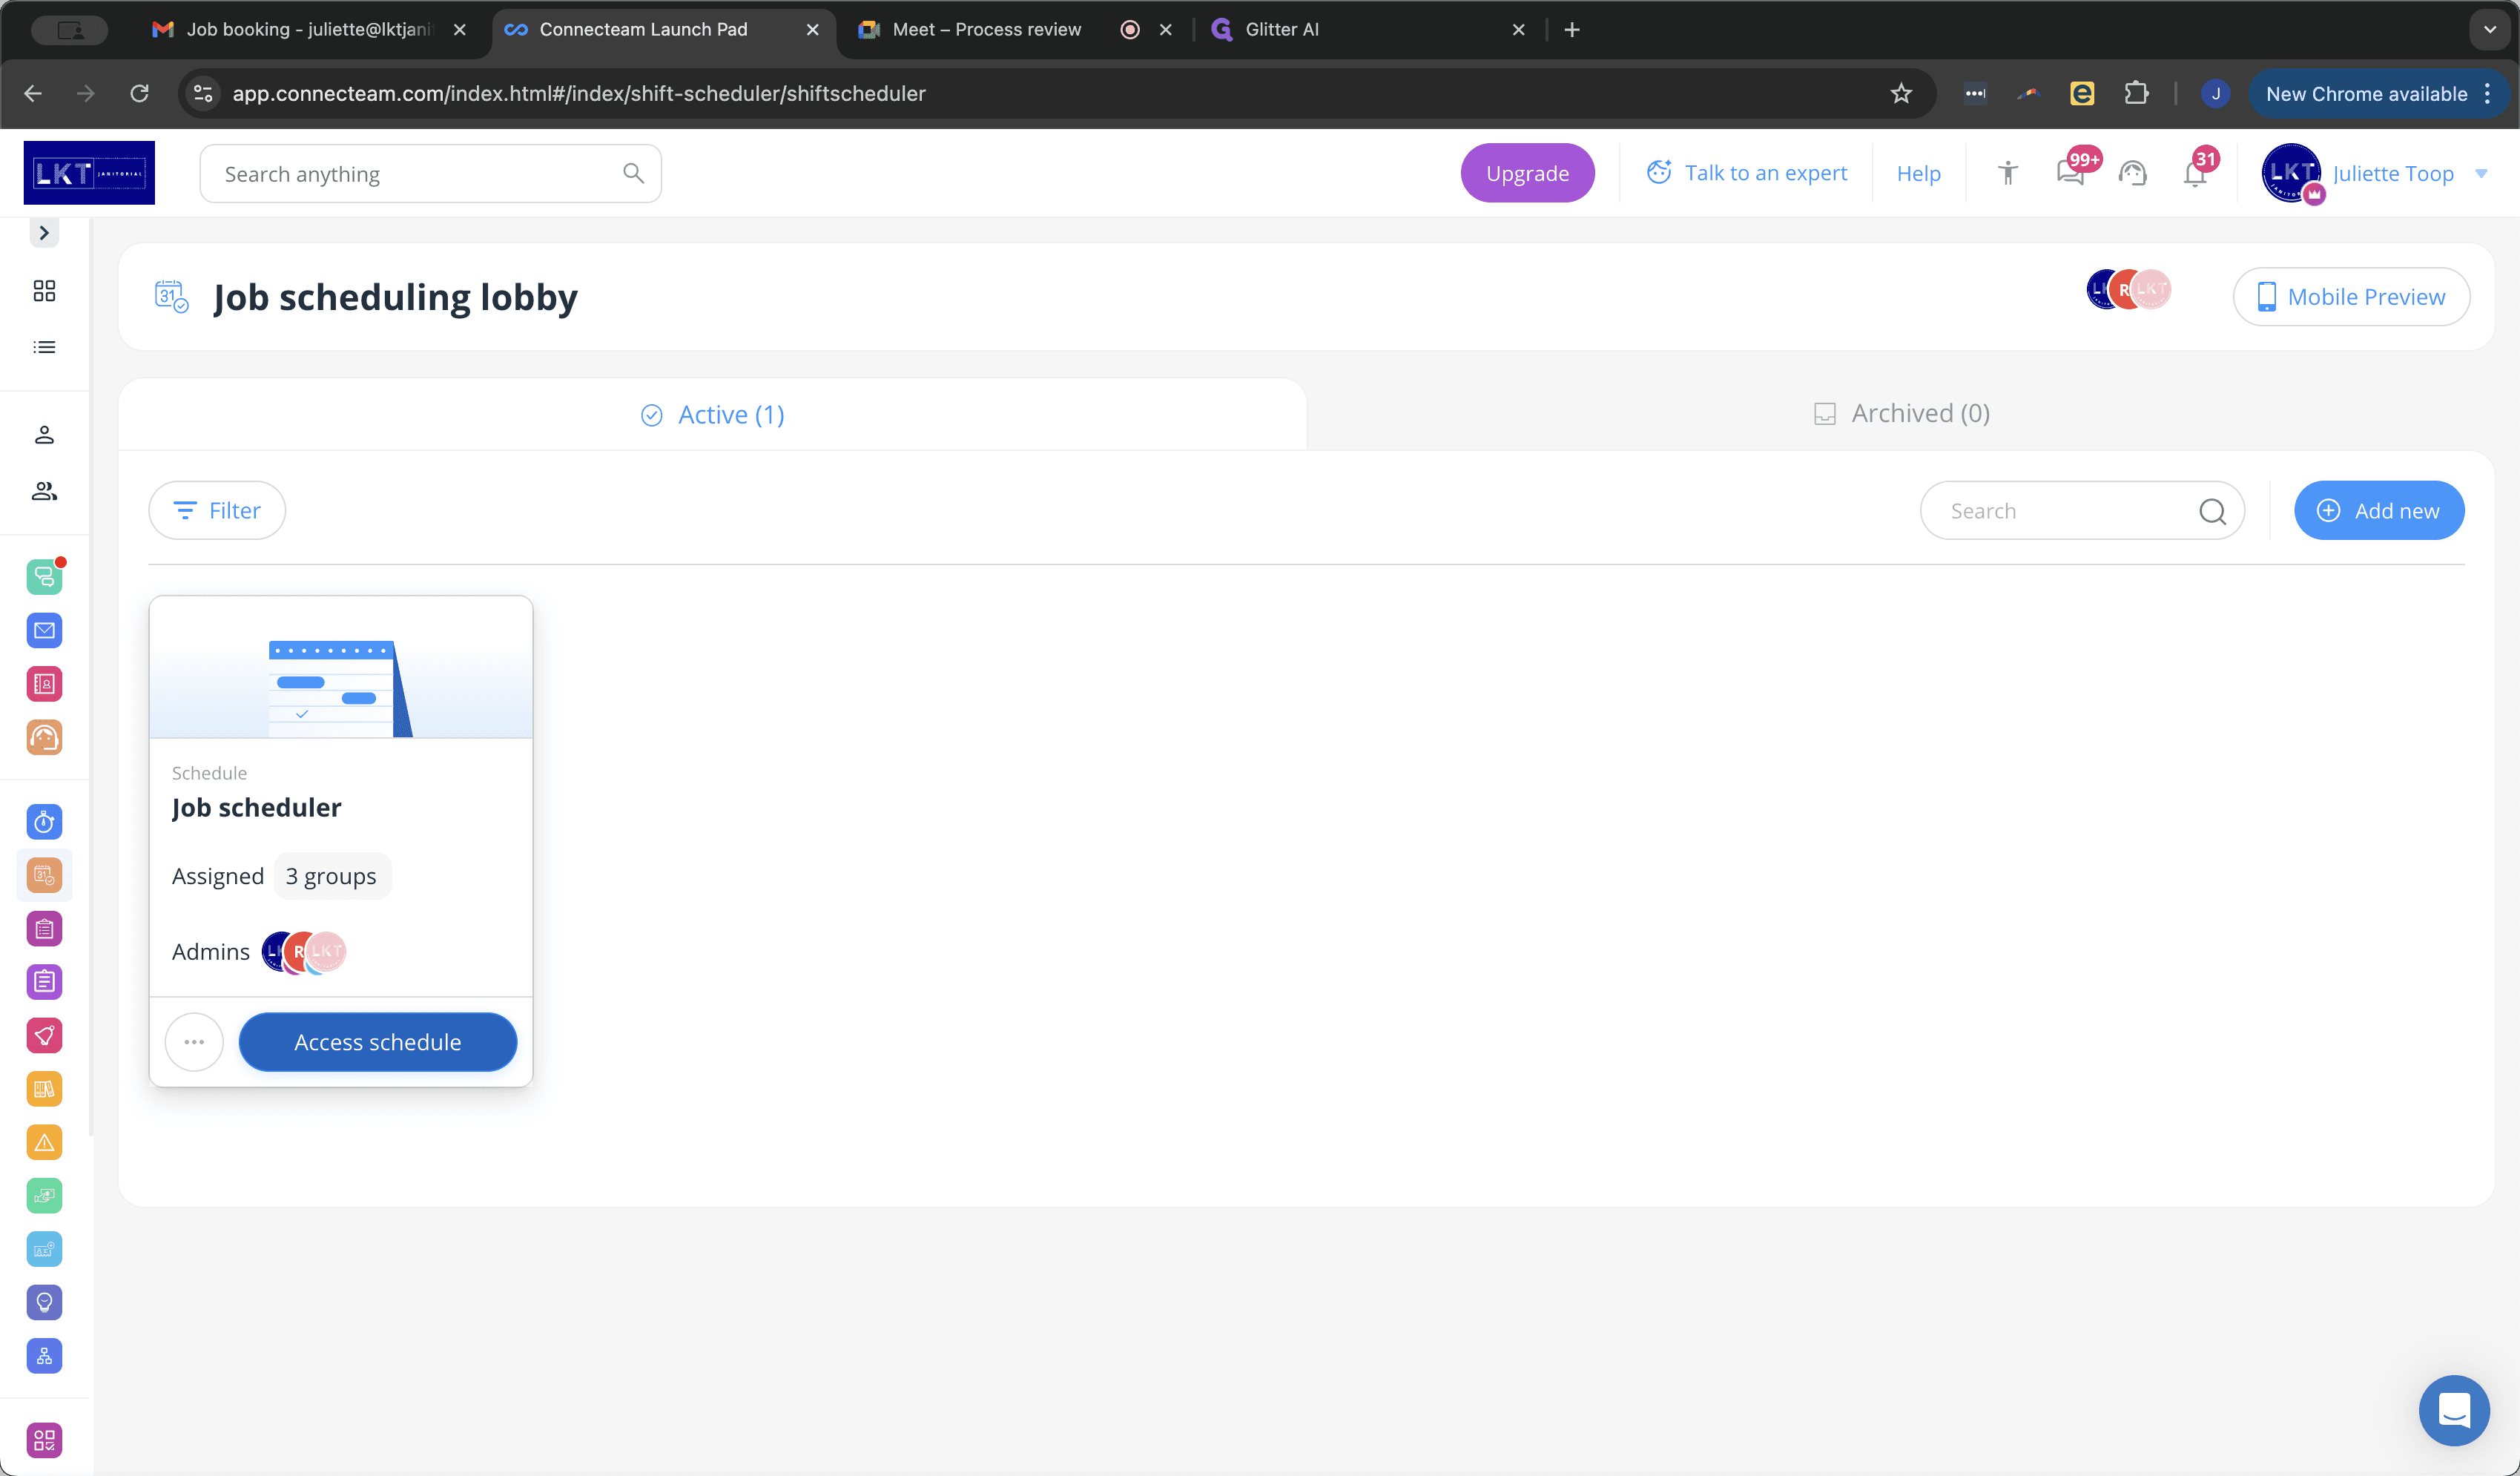Viewport: 2520px width, 1476px height.
Task: Click the Admins avatars on Job scheduler card
Action: [304, 952]
